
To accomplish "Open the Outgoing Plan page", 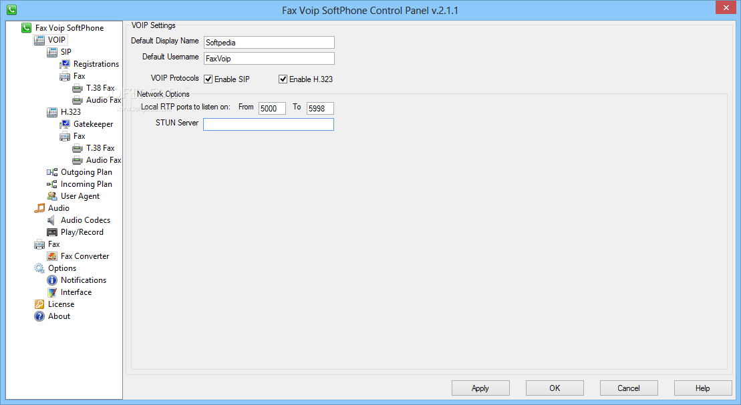I will pos(86,172).
